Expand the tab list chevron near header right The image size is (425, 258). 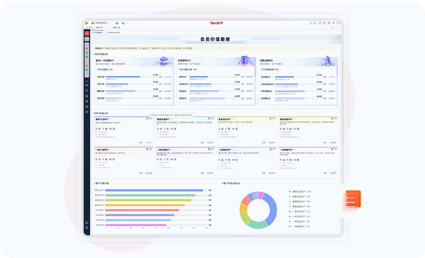point(322,27)
